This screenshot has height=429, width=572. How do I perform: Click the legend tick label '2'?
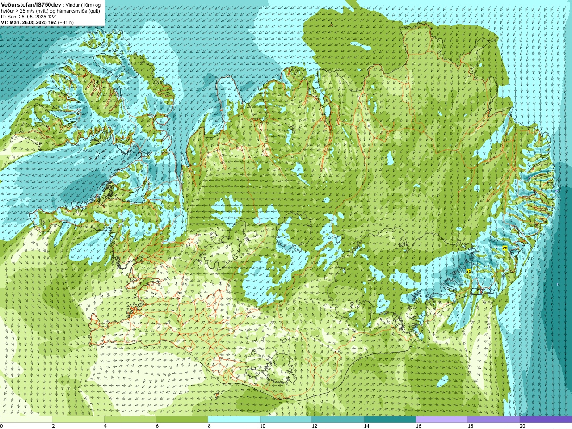[53, 426]
